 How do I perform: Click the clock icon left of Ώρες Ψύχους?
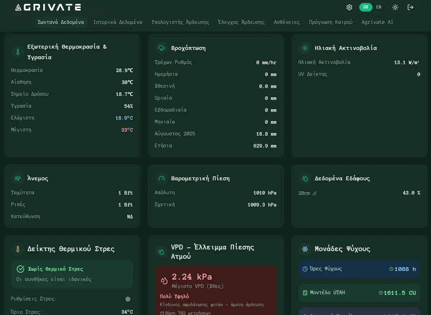pyautogui.click(x=305, y=269)
